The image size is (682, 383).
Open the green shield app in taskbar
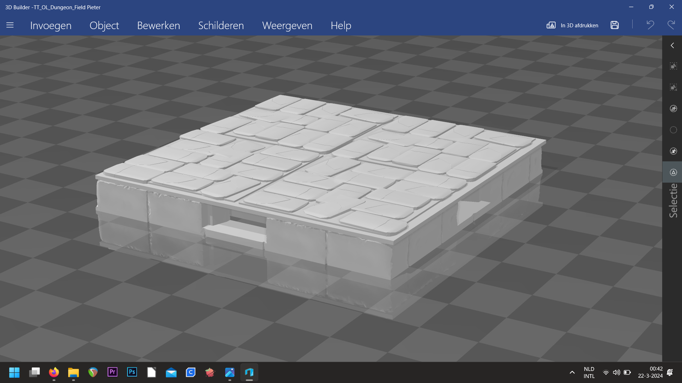93,372
